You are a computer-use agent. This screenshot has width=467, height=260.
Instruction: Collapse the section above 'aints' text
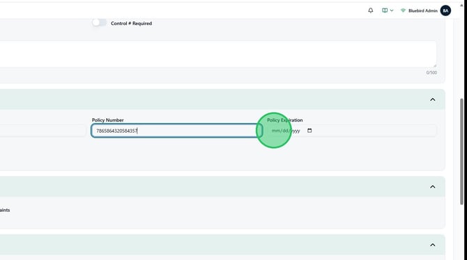click(432, 187)
